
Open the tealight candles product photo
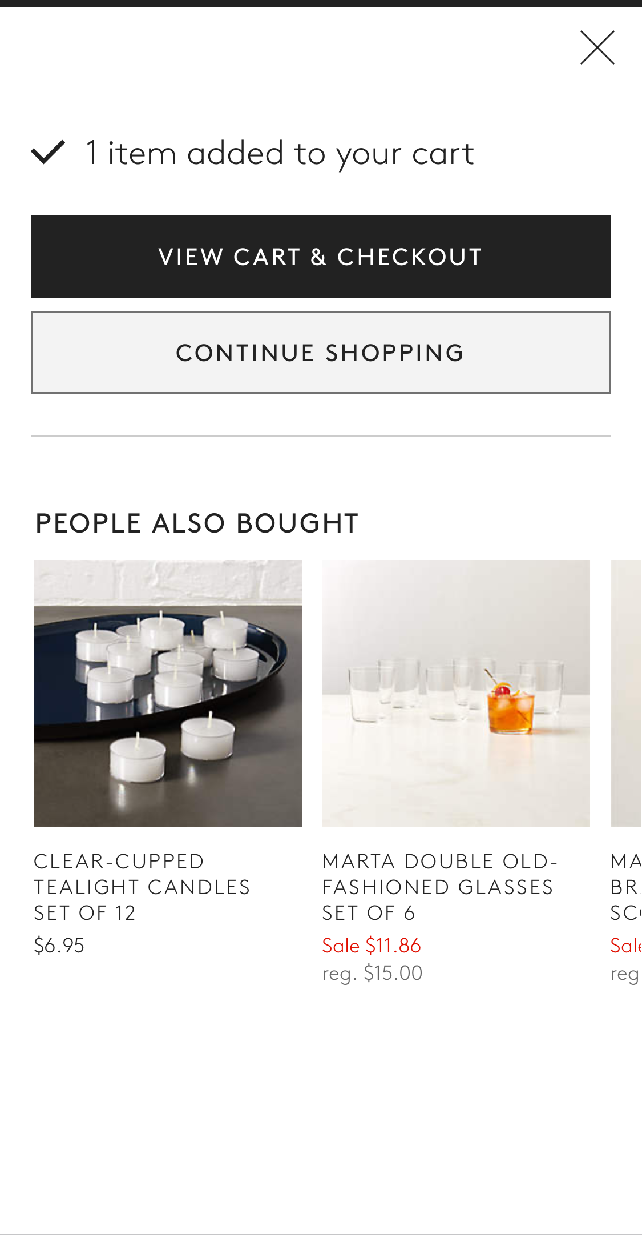(x=168, y=693)
